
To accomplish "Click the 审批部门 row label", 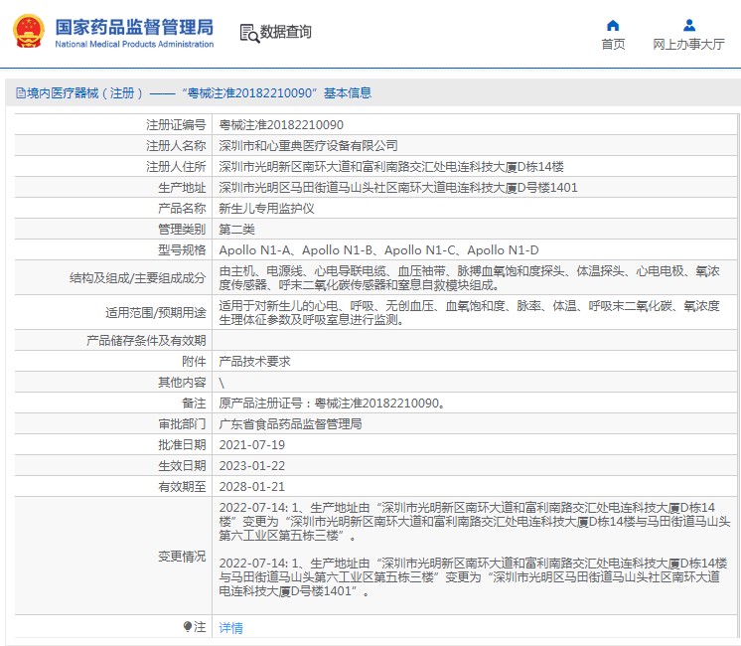I will 182,423.
